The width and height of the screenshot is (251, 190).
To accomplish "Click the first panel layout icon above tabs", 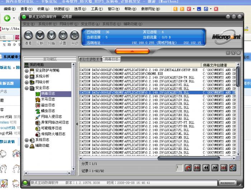I will coord(228,53).
